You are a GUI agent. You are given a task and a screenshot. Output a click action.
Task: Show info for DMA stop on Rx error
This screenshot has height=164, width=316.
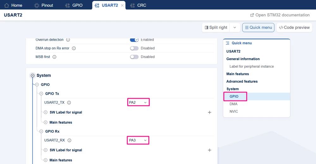pyautogui.click(x=74, y=48)
